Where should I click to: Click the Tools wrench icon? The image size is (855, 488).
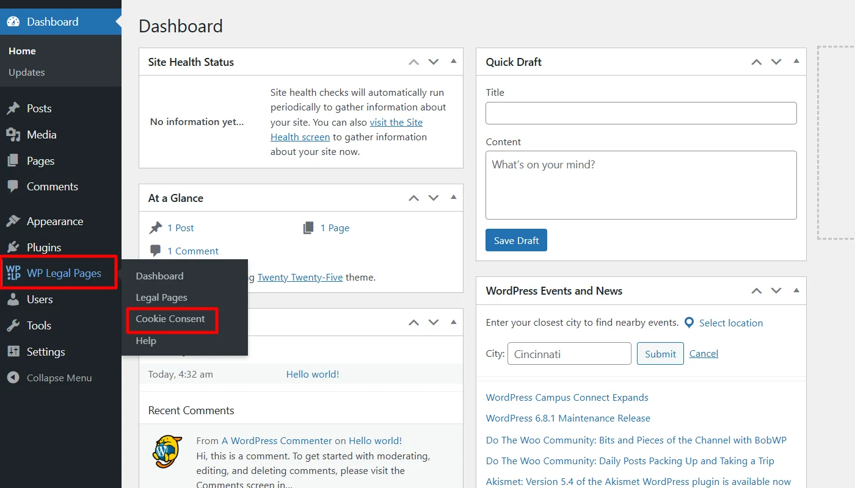coord(13,326)
